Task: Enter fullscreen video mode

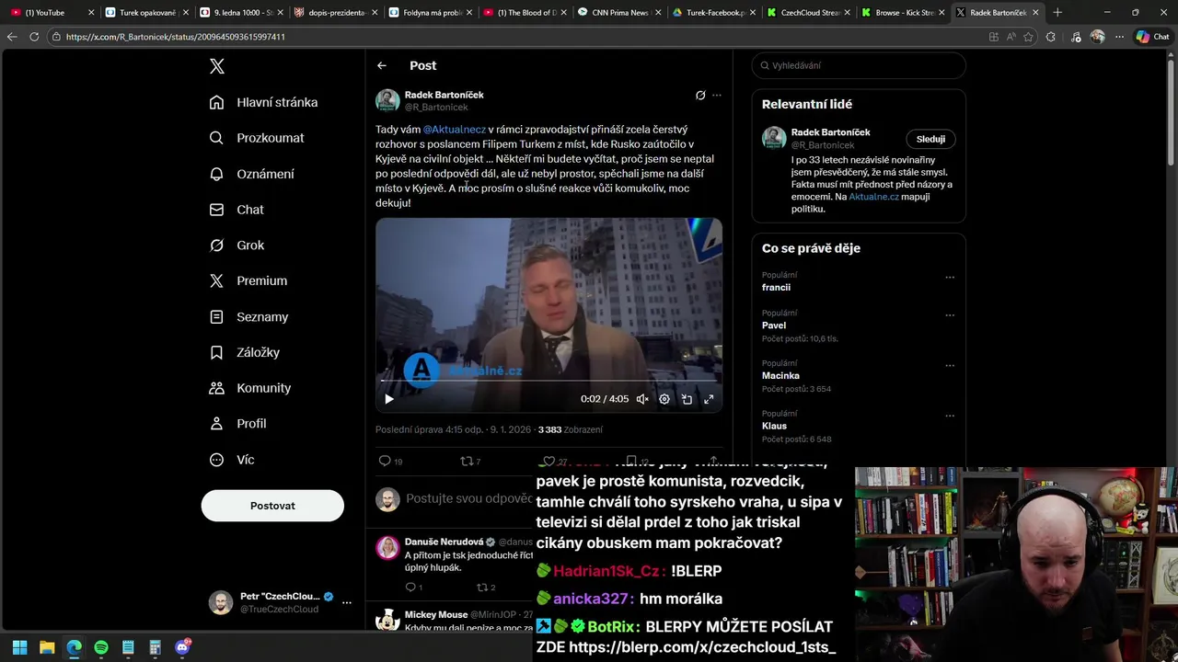Action: tap(709, 399)
